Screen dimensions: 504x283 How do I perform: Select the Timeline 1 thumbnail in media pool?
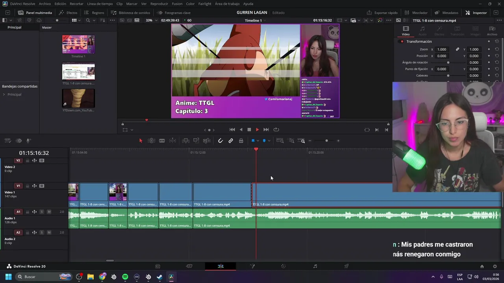(78, 44)
